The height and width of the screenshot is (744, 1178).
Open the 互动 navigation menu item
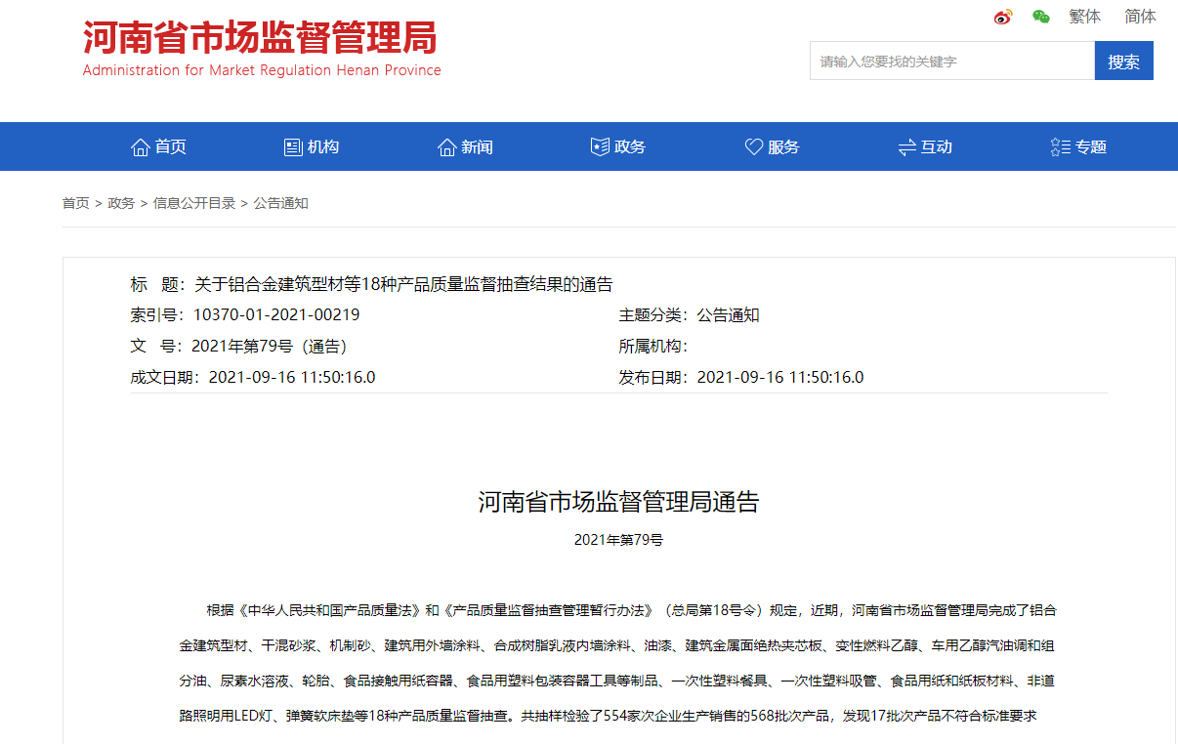[936, 147]
